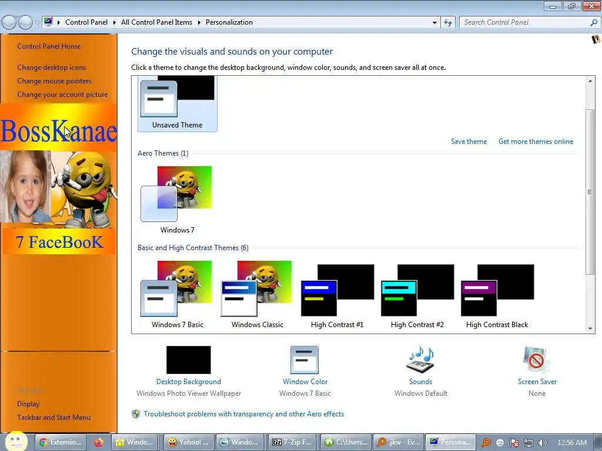Click the Window Color text link
Screen dimensions: 602x451
[x=305, y=382]
